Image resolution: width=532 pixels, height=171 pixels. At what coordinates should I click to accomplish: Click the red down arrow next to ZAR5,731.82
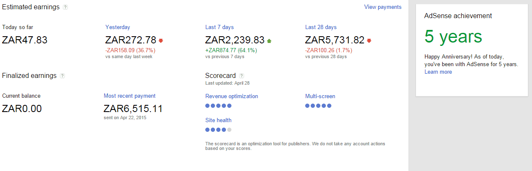coord(369,41)
